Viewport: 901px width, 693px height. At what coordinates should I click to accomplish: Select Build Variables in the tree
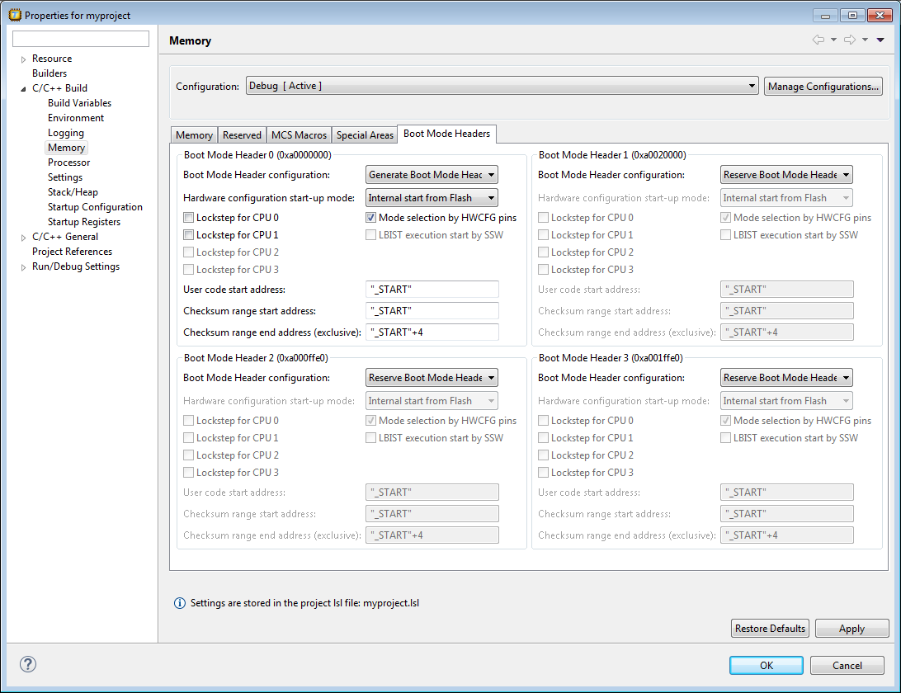(79, 103)
